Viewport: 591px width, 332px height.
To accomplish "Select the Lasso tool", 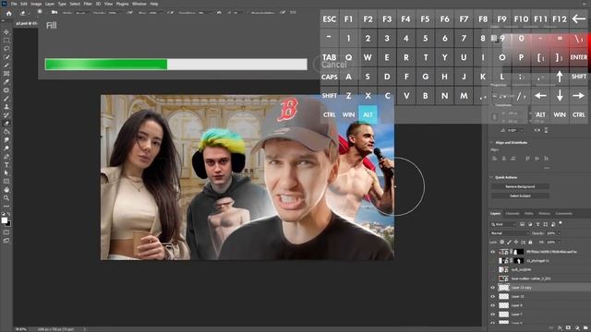I will [6, 49].
